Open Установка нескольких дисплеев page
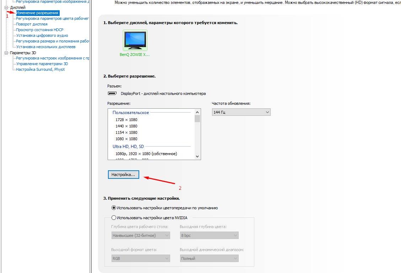This screenshot has width=401, height=273. 46,47
